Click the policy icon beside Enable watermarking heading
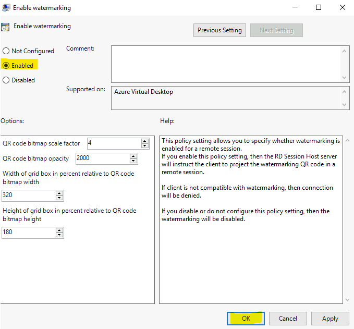This screenshot has height=329, width=354. click(5, 27)
